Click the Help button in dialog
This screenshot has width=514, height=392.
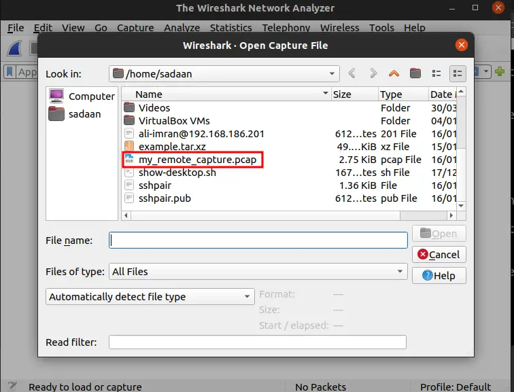click(x=439, y=275)
